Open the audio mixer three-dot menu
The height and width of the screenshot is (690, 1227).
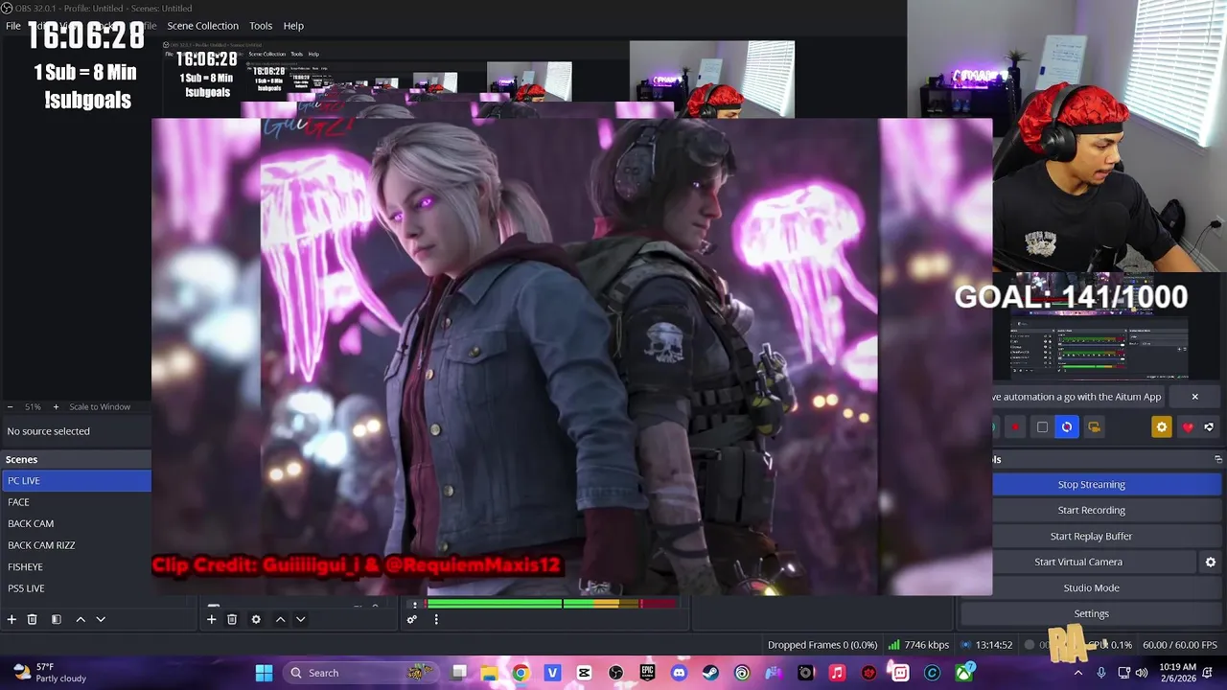436,620
